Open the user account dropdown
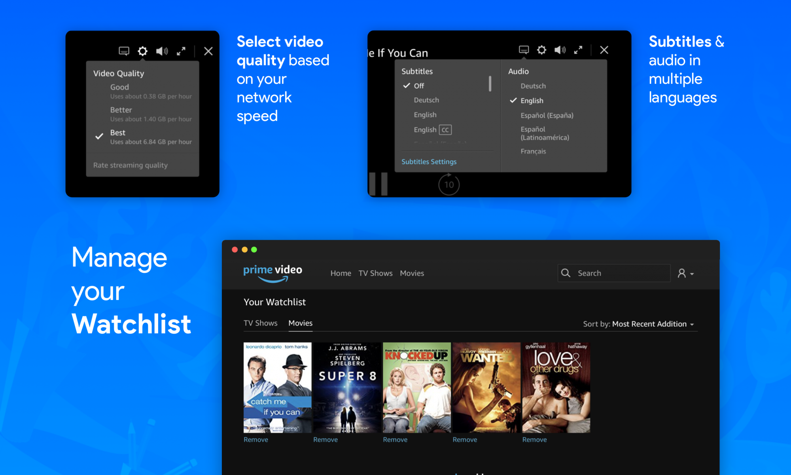791x475 pixels. [686, 273]
